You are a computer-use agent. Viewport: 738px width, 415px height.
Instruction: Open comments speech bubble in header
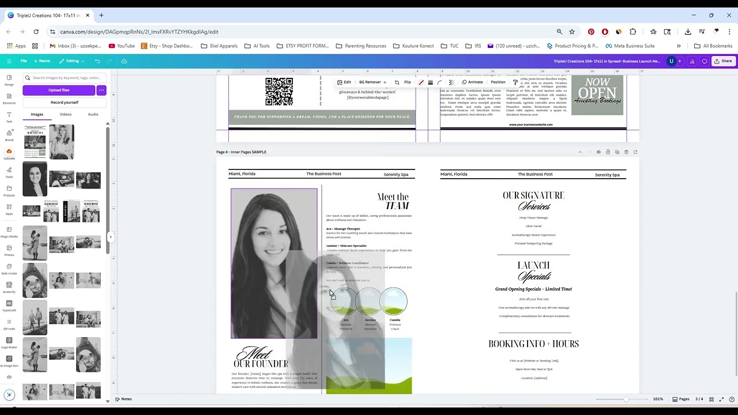click(705, 61)
